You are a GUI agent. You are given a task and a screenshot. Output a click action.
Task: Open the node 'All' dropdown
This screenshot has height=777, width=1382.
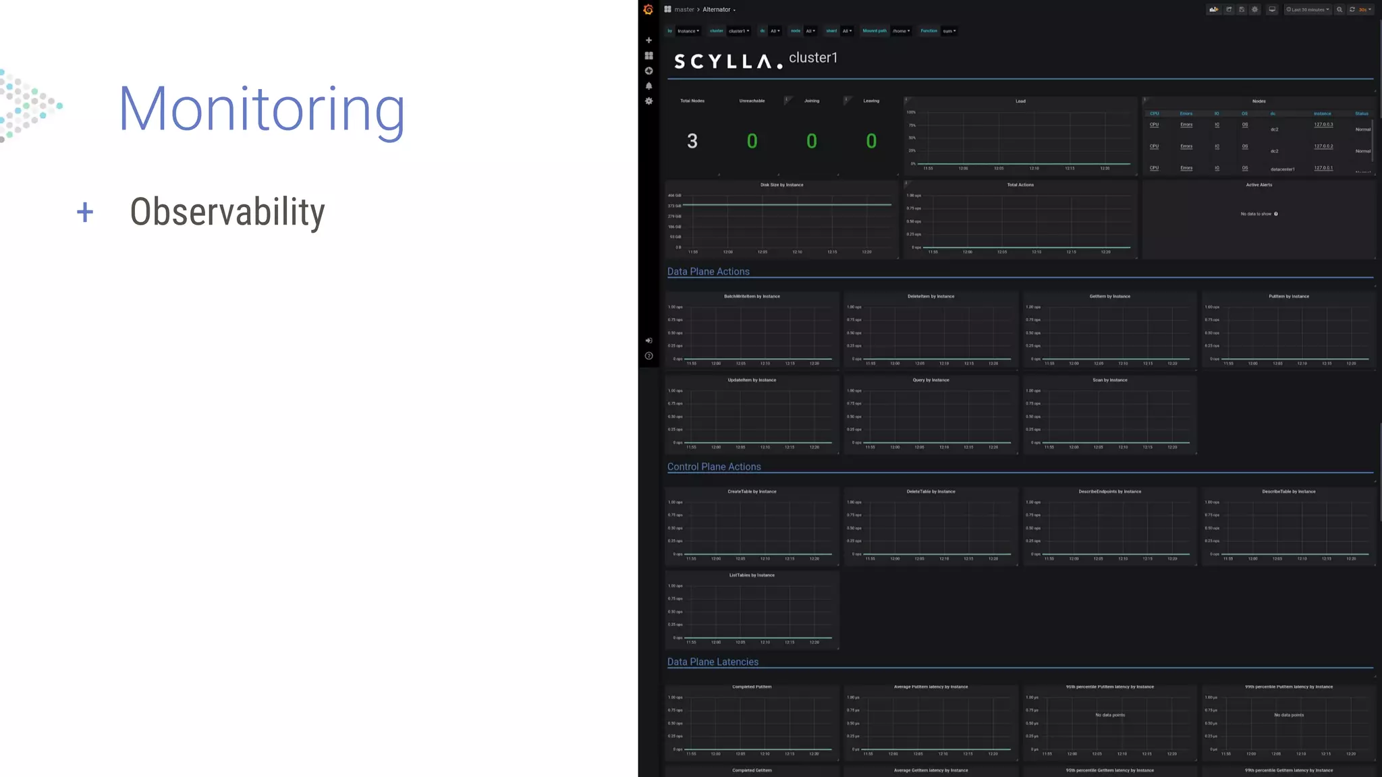pyautogui.click(x=810, y=31)
